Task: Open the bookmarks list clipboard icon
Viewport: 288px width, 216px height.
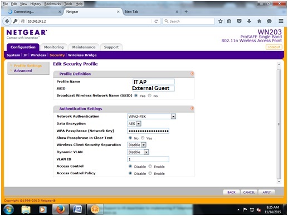Action: point(230,21)
